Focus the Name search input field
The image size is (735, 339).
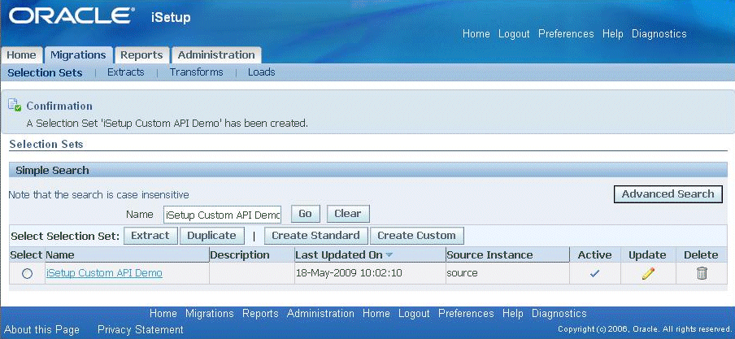(222, 215)
